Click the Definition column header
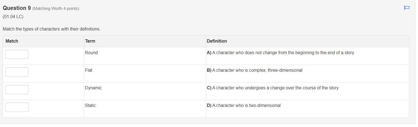Viewport: 418px width, 127px height. click(217, 41)
